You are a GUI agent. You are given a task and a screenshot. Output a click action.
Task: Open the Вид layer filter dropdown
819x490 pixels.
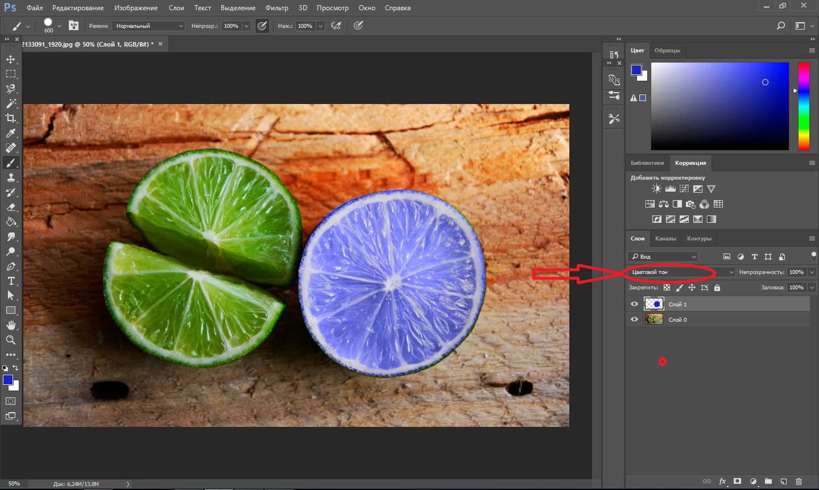[x=663, y=256]
